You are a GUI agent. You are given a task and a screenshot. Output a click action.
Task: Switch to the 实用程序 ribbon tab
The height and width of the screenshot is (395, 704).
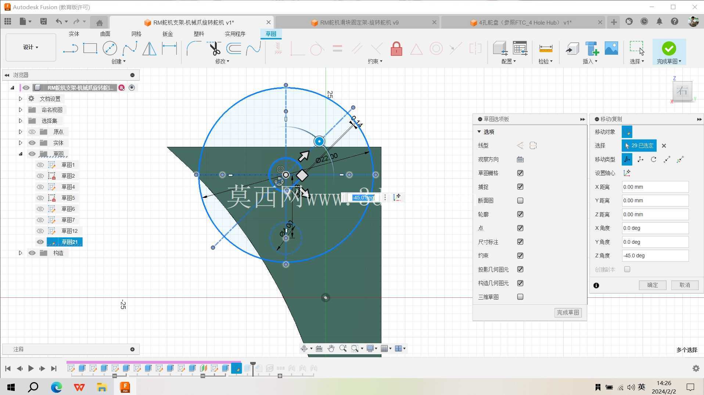click(235, 34)
